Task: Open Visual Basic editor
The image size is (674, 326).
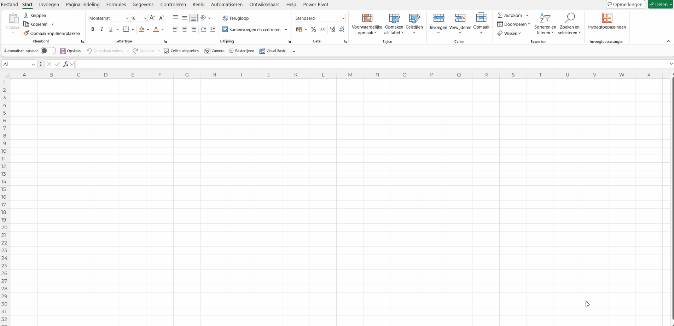Action: tap(273, 51)
